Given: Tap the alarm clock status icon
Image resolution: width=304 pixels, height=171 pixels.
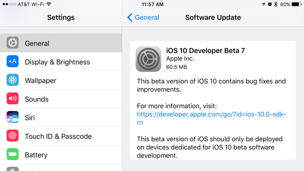Looking at the screenshot, I should [270, 4].
